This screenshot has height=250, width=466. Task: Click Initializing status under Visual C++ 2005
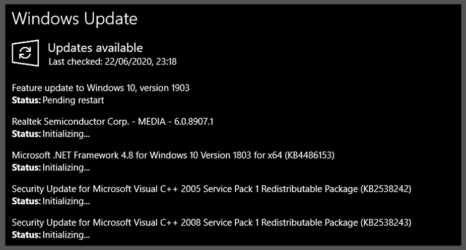click(x=66, y=201)
